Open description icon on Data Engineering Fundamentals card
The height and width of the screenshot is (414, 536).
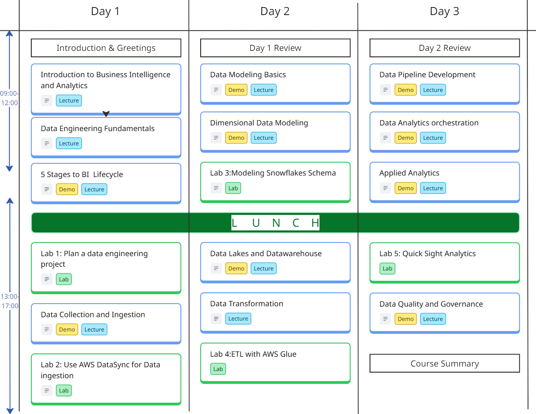46,144
